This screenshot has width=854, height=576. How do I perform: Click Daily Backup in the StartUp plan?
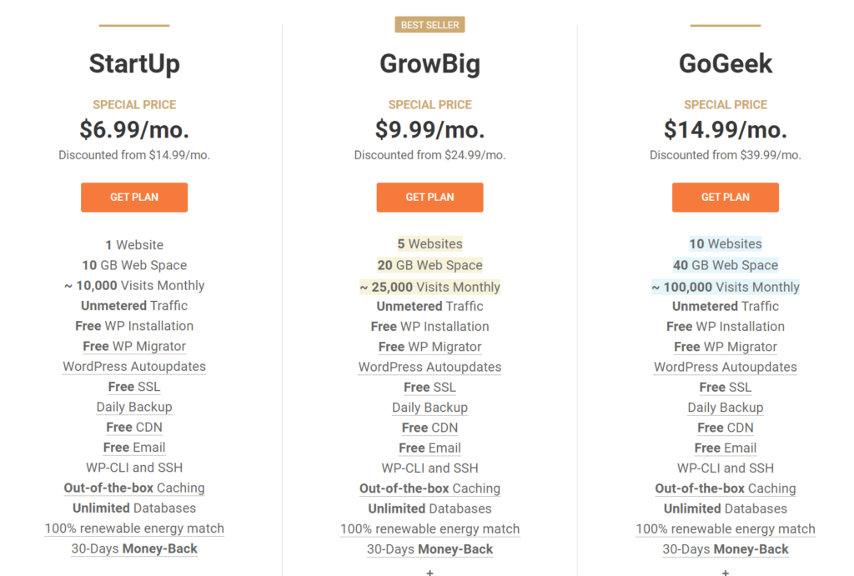point(134,407)
